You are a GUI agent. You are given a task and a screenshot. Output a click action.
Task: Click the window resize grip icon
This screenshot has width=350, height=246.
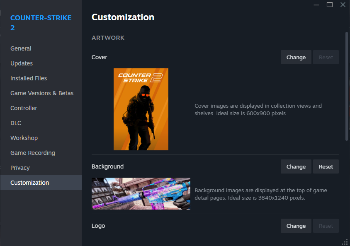[345, 242]
